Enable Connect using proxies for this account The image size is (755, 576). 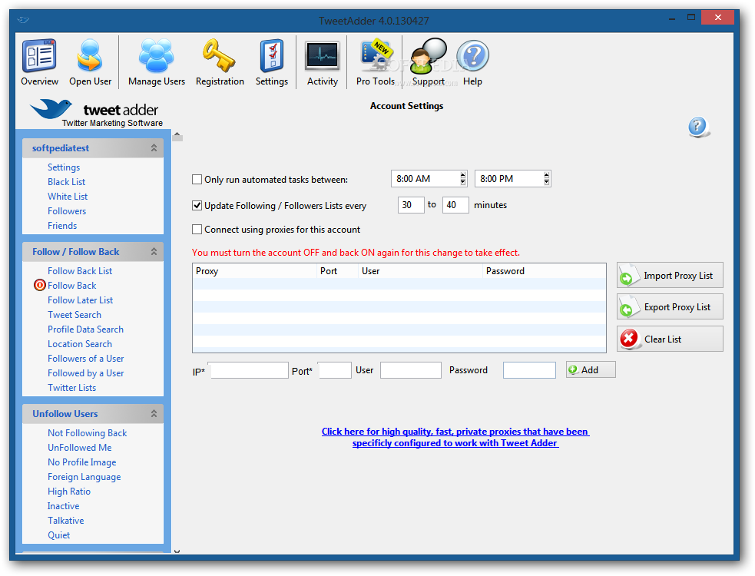[x=197, y=229]
